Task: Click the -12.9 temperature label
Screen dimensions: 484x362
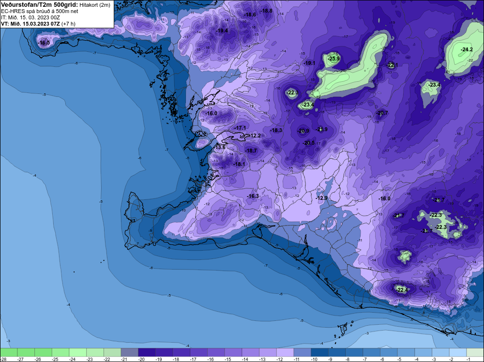Action: click(x=322, y=198)
